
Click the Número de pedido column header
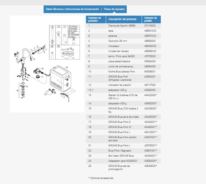tap(151, 19)
